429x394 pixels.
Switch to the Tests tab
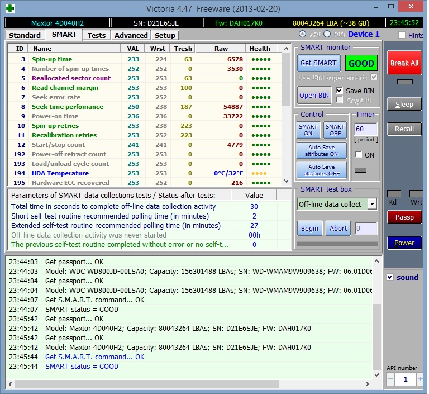pos(97,35)
